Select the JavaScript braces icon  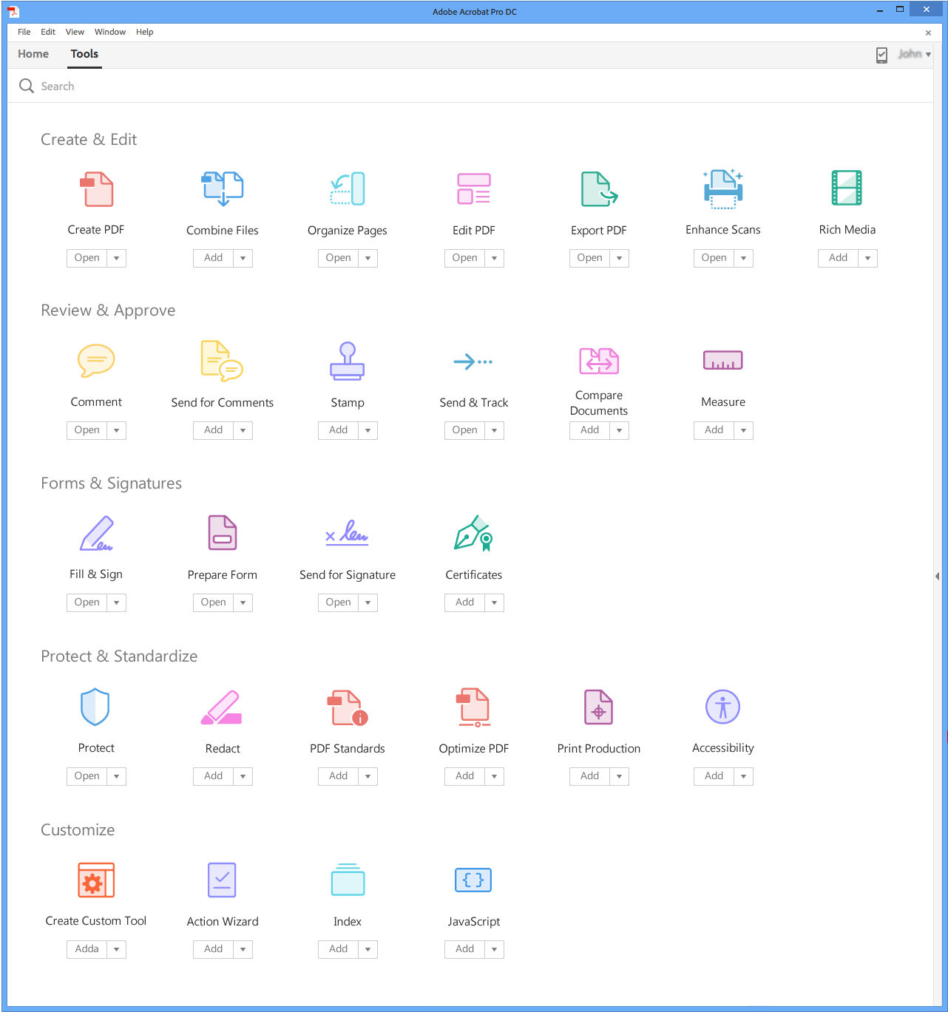pos(473,880)
